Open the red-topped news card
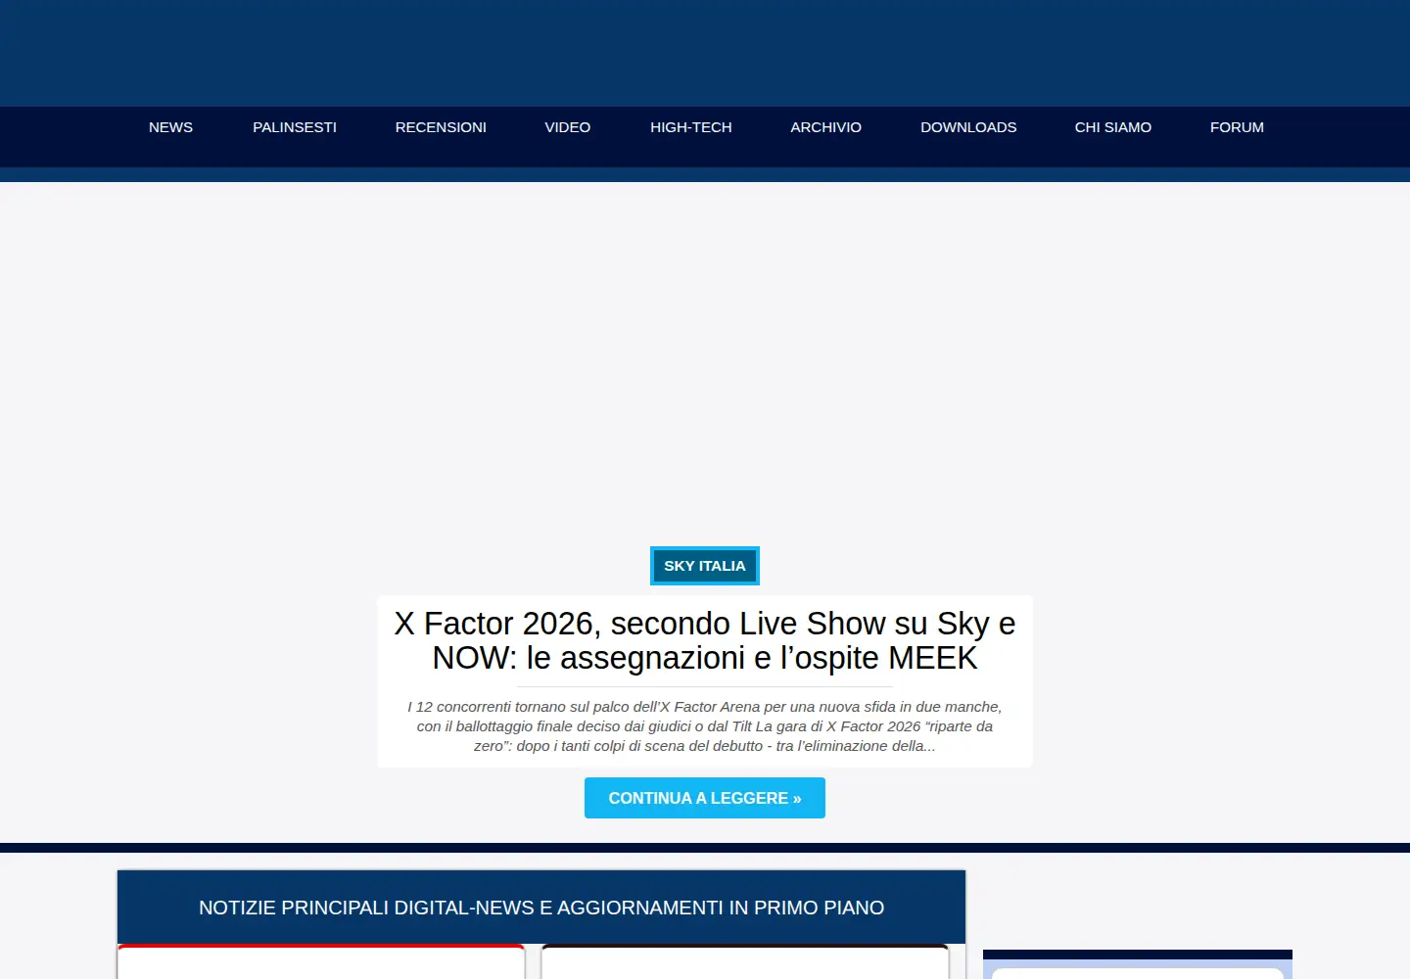Screen dimensions: 1410x979 pos(321,961)
